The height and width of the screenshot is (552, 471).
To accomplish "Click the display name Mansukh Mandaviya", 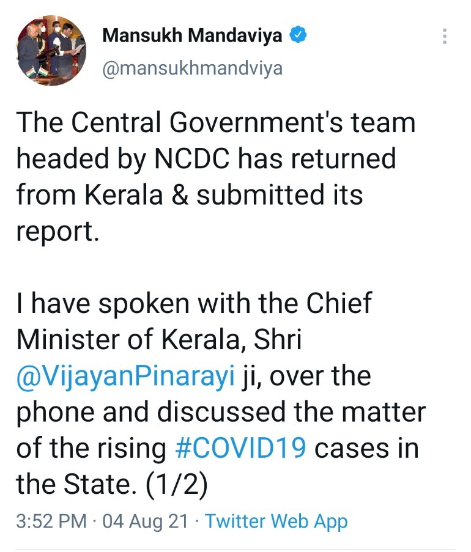I will pos(192,35).
